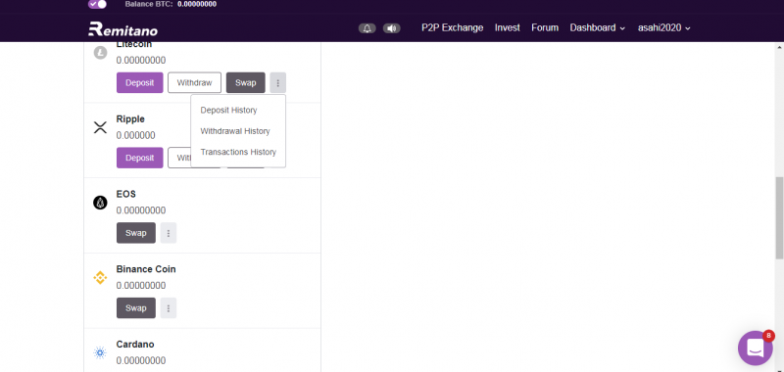Go to P2P Exchange
This screenshot has width=784, height=372.
tap(453, 28)
